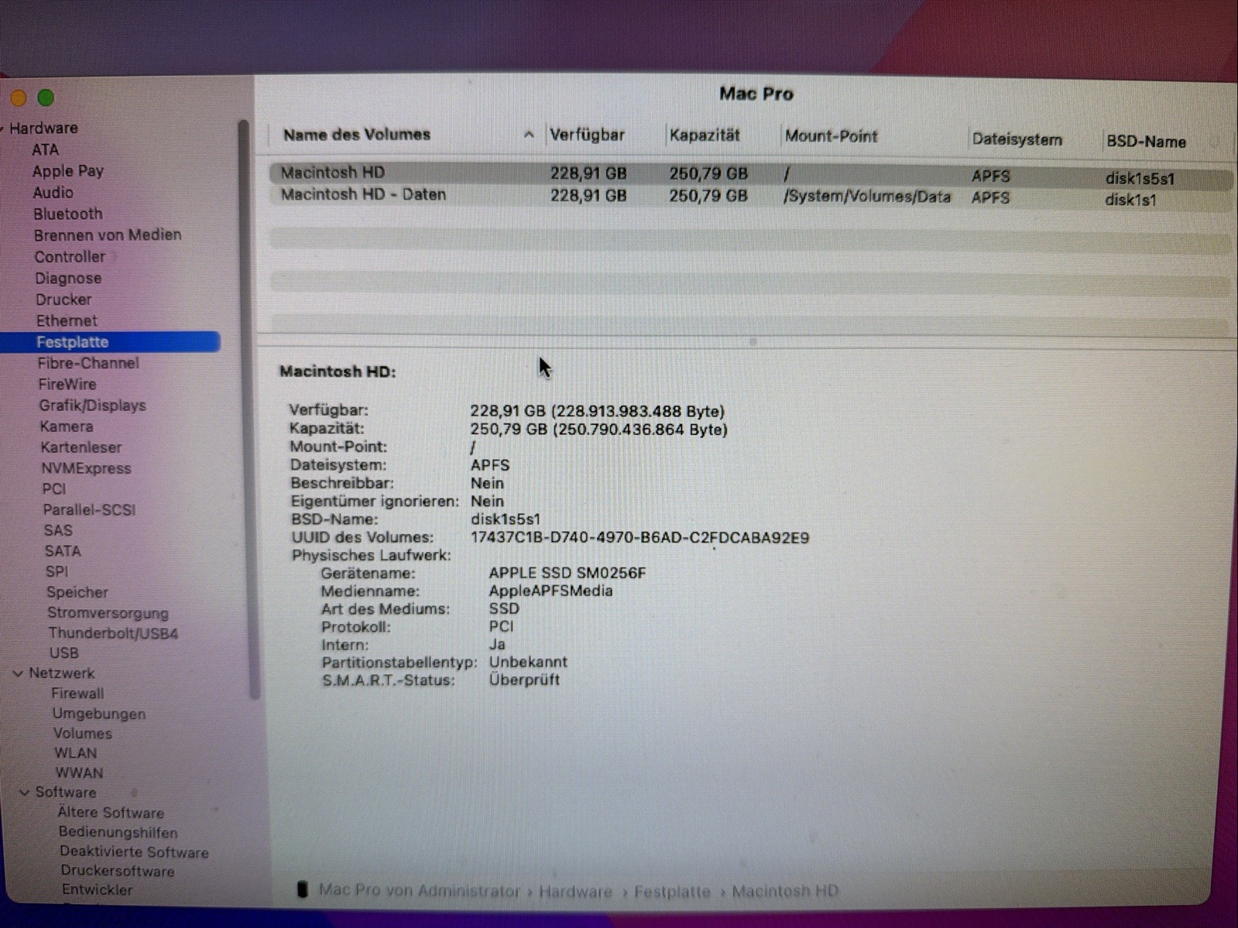Sort by Name des Volumes column arrow
The height and width of the screenshot is (928, 1238).
[529, 135]
